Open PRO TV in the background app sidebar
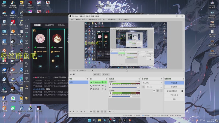Viewport: 219px width, 123px height. point(27,72)
